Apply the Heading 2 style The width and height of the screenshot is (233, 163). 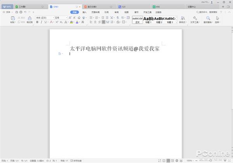(x=159, y=20)
